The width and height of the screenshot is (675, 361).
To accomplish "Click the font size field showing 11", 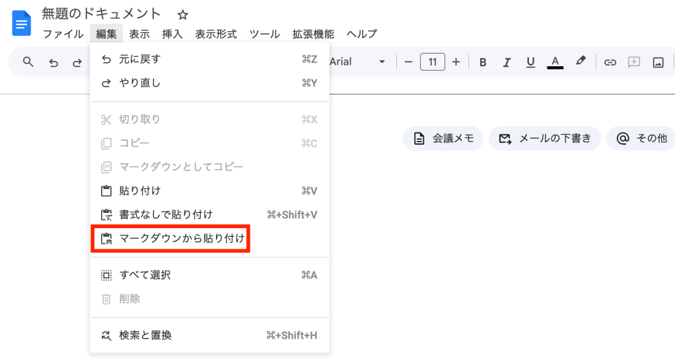I will 432,62.
